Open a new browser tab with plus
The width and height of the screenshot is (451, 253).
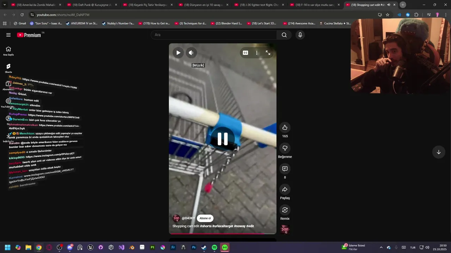(x=403, y=5)
